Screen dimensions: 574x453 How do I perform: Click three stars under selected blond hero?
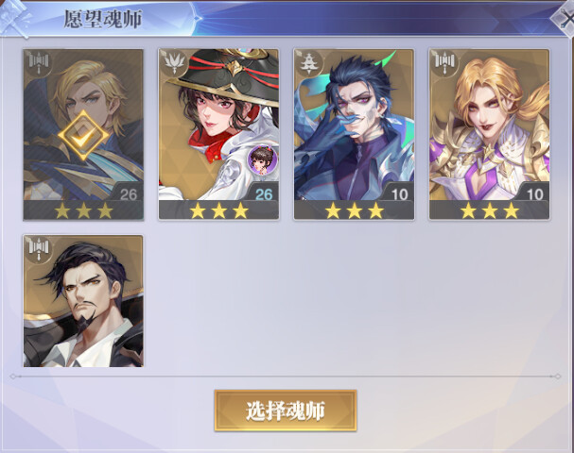point(83,210)
